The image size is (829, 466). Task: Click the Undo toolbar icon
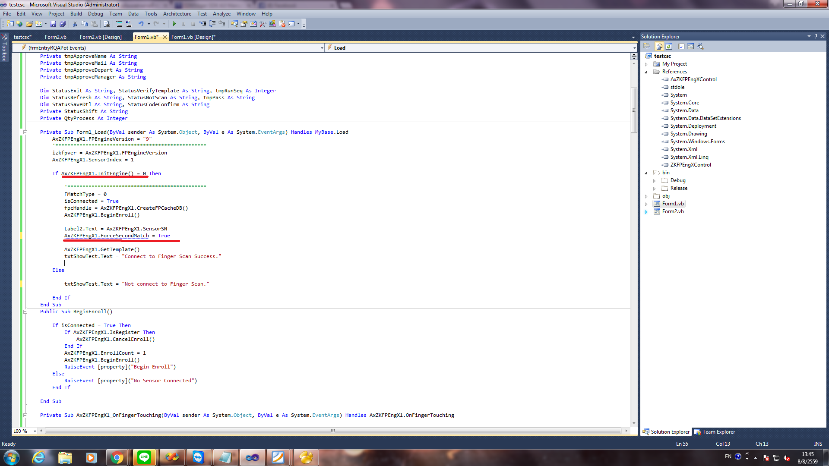pyautogui.click(x=141, y=24)
